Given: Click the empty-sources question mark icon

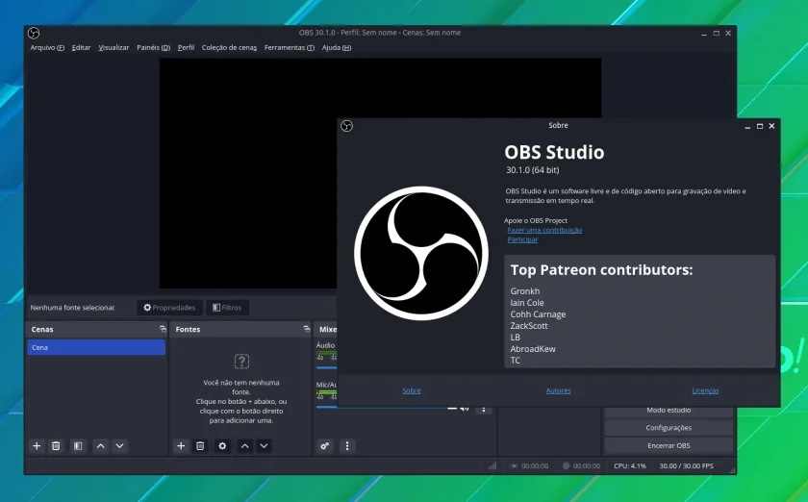Looking at the screenshot, I should (241, 362).
